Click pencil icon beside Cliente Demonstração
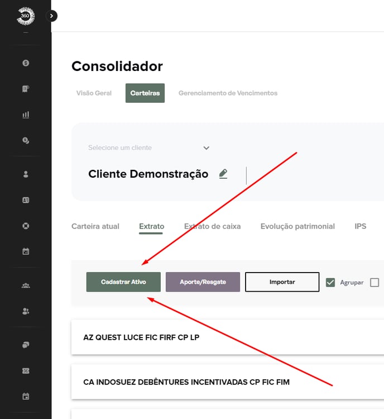 coord(223,174)
